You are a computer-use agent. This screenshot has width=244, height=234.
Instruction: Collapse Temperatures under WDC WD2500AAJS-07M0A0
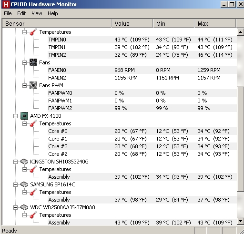pyautogui.click(x=24, y=215)
